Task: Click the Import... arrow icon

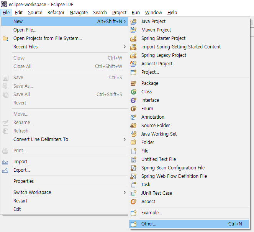Action: [5, 162]
